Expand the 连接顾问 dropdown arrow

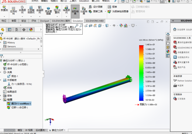[x=40, y=17]
